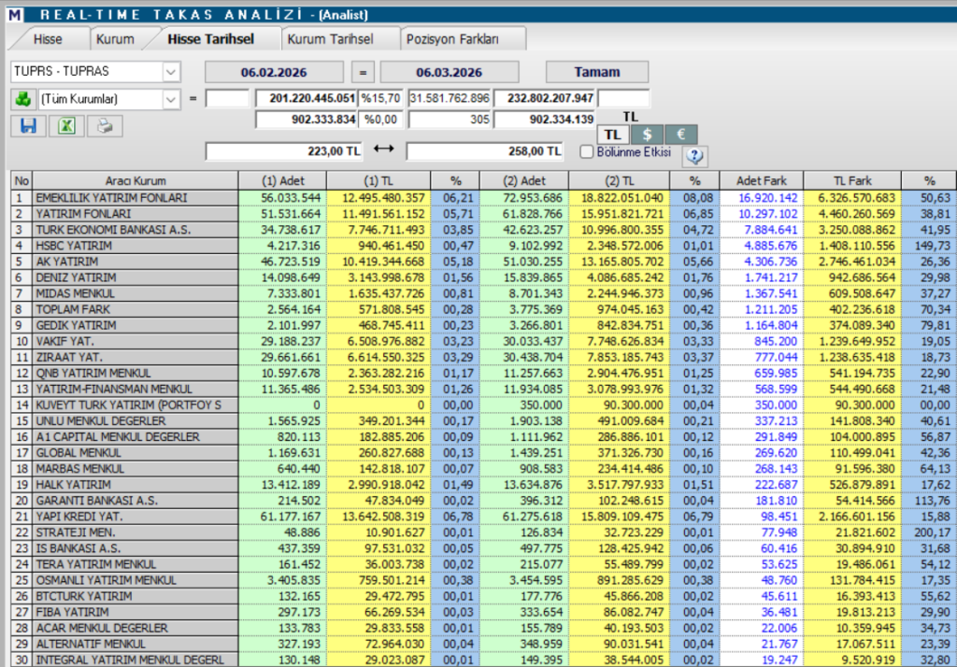Switch currency to euro
The height and width of the screenshot is (667, 957).
pos(681,135)
